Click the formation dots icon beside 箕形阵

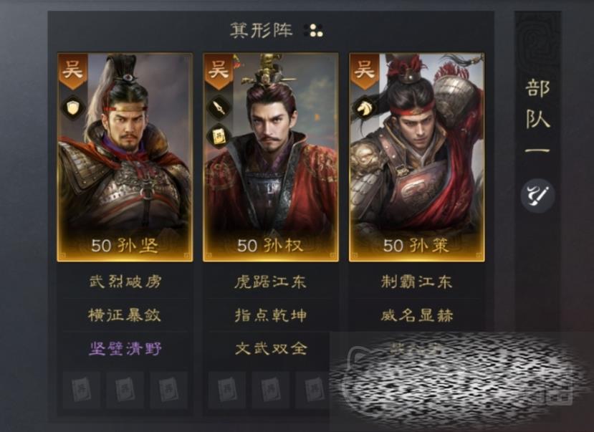[313, 31]
